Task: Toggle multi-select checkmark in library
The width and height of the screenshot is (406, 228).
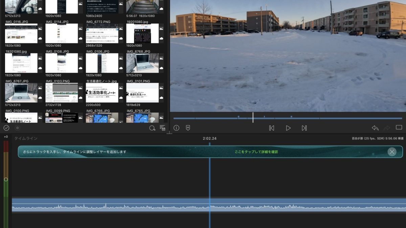Action: point(6,128)
